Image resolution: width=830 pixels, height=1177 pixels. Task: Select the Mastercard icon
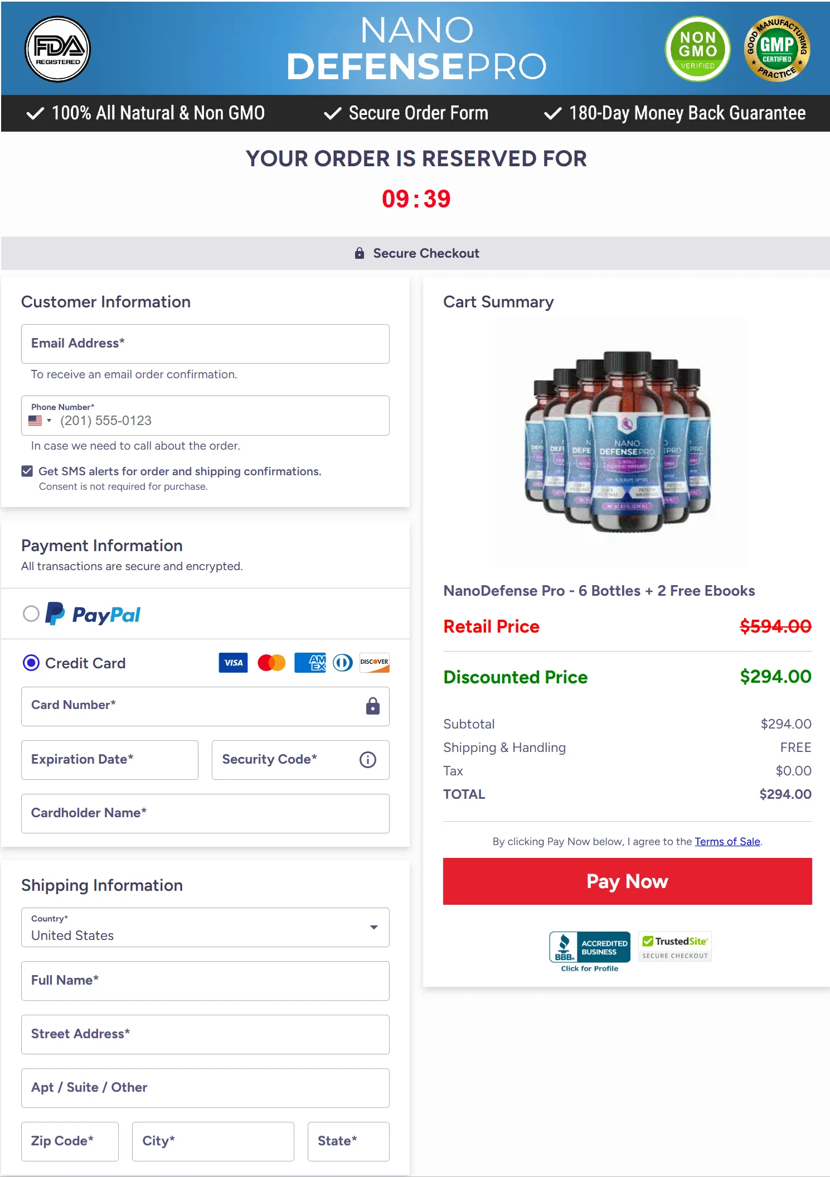pos(271,663)
